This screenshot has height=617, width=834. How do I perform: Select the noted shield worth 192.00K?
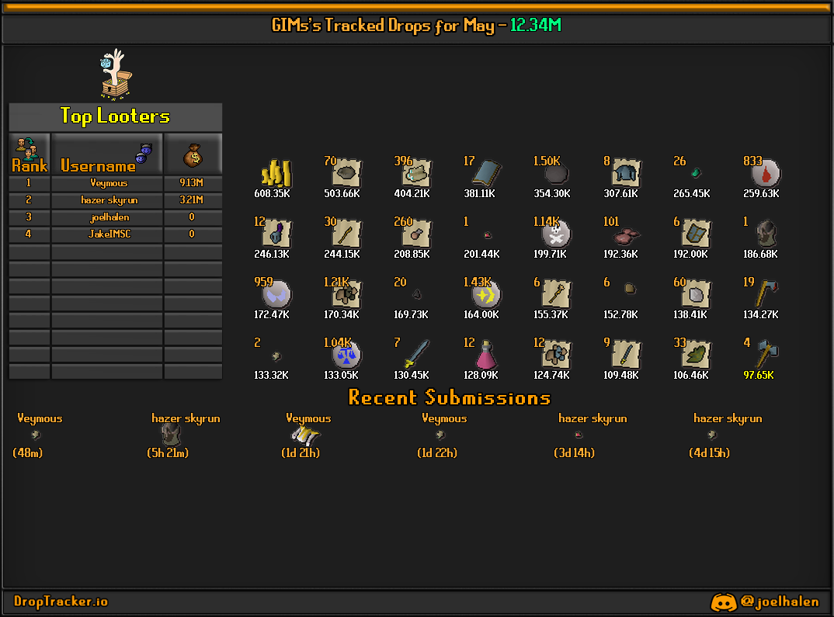click(696, 234)
